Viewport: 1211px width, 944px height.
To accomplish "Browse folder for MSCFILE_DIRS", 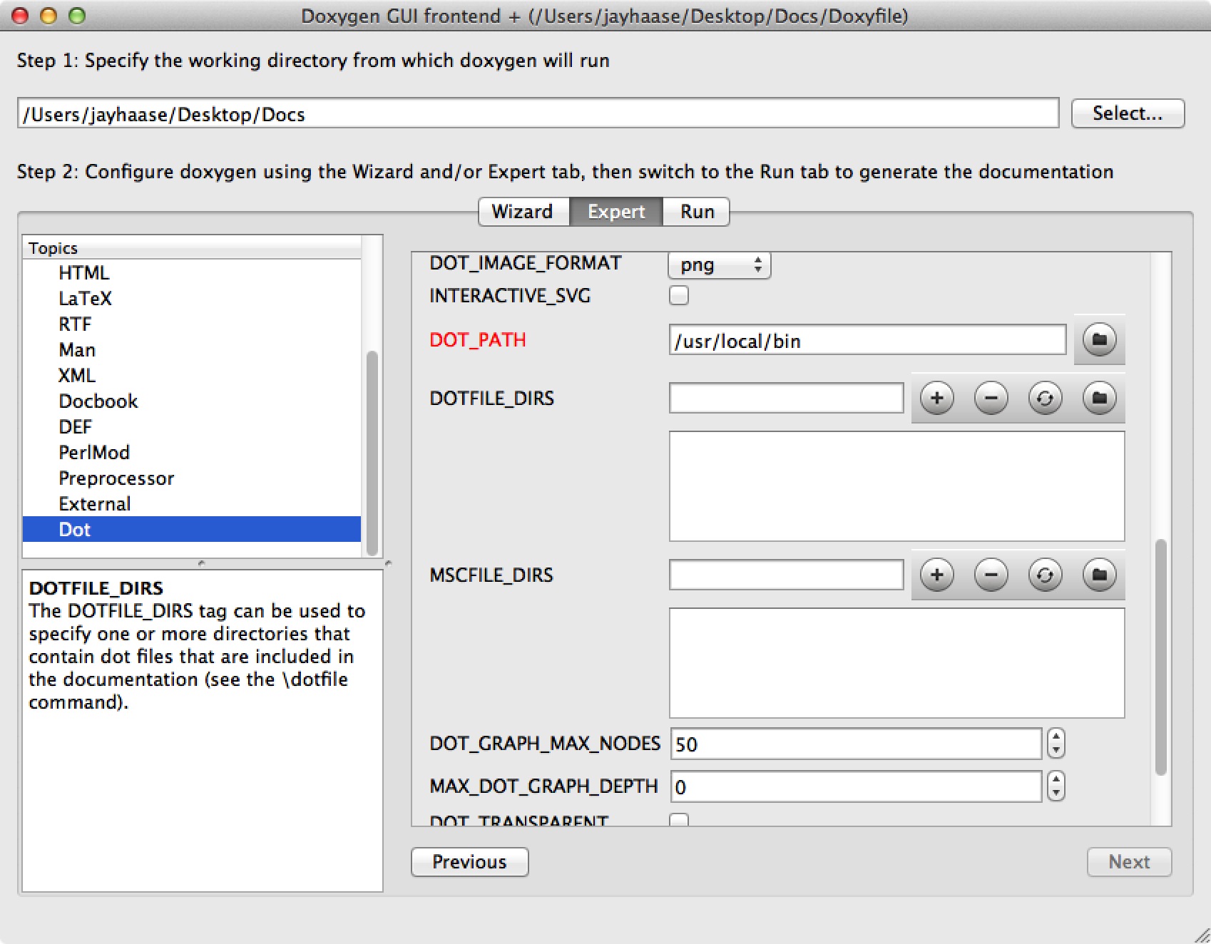I will [x=1099, y=575].
